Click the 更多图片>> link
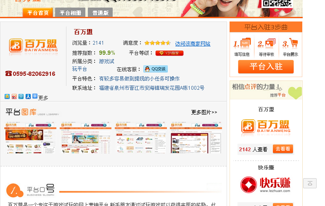325x206 pixels. (x=204, y=112)
